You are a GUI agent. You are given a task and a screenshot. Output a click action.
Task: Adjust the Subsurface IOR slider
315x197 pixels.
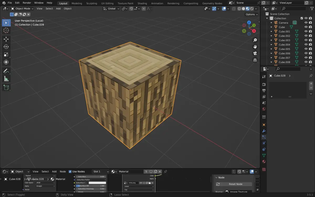coord(91,186)
